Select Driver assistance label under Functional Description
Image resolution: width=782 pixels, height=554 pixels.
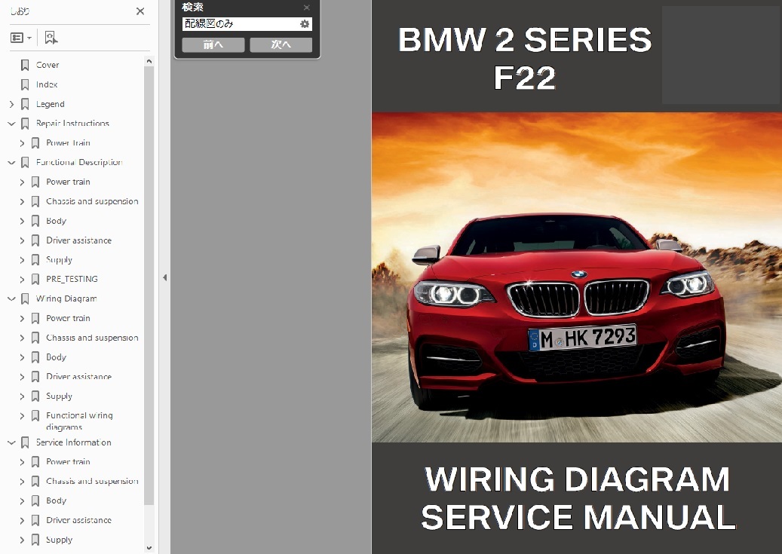click(78, 240)
